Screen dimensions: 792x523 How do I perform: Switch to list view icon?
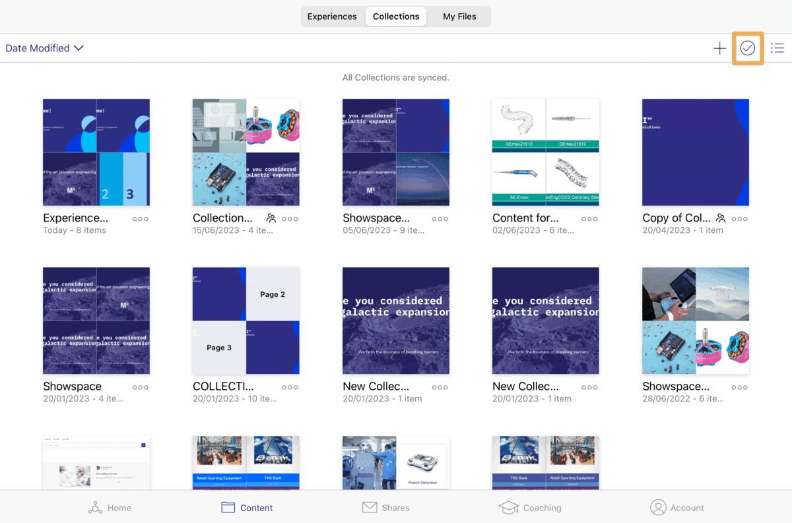pyautogui.click(x=777, y=48)
